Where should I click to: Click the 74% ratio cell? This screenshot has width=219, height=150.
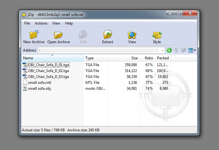pyautogui.click(x=149, y=89)
